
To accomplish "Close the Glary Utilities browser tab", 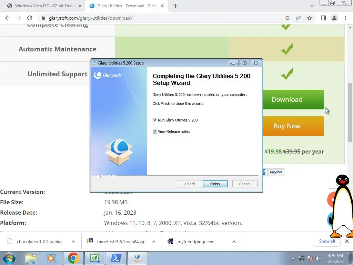I will click(x=162, y=6).
